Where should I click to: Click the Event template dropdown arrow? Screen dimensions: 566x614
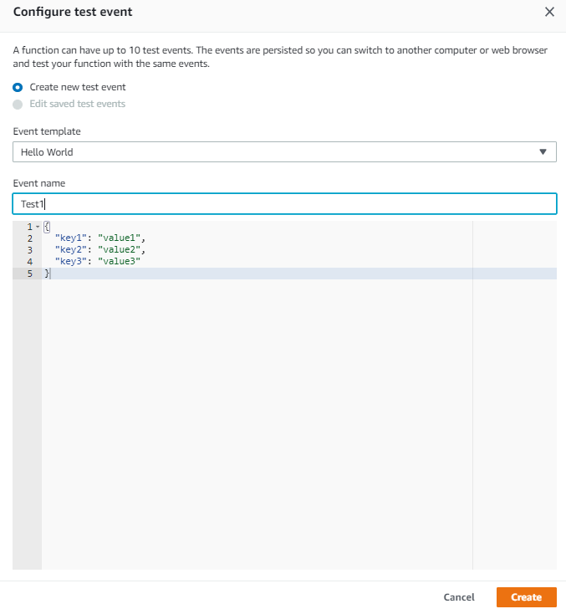pos(543,152)
